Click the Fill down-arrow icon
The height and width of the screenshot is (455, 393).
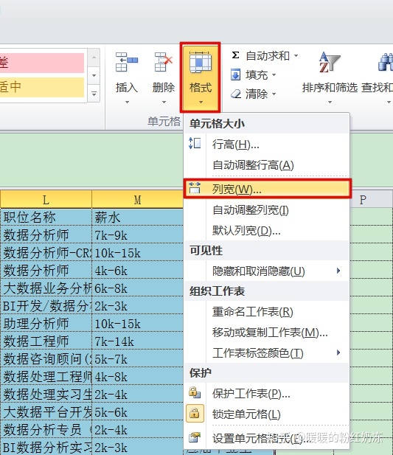point(235,74)
